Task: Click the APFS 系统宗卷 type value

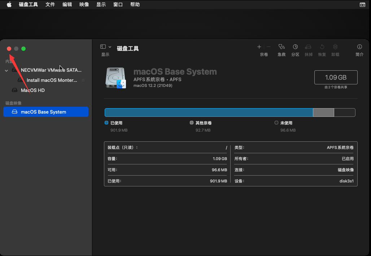Action: click(340, 147)
